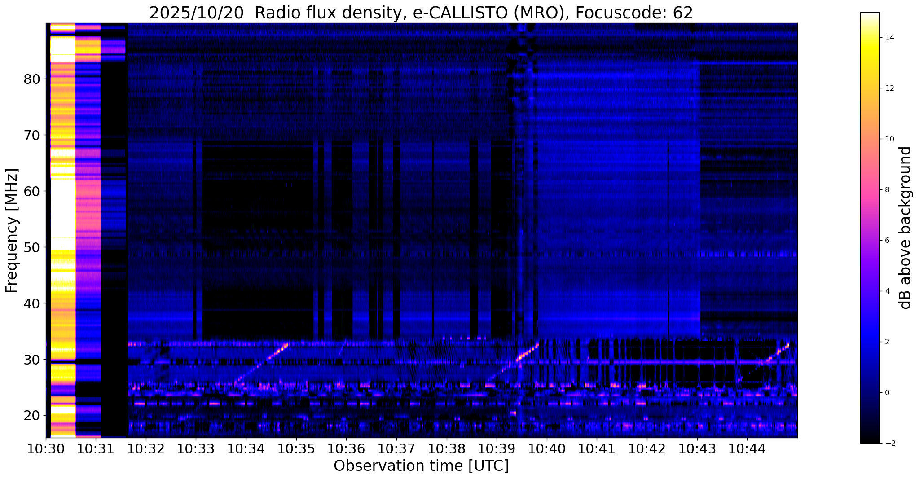Click the 50 MHz frequency tick label

pyautogui.click(x=31, y=247)
